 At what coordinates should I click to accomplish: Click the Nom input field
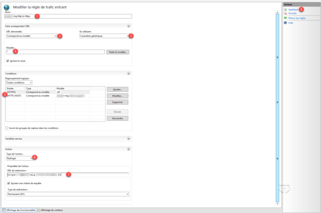68,16
